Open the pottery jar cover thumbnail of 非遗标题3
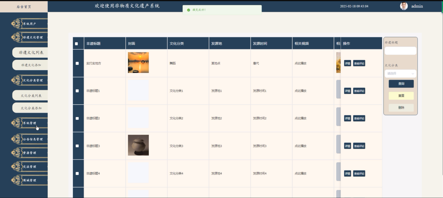This screenshot has width=443, height=198. (x=138, y=145)
